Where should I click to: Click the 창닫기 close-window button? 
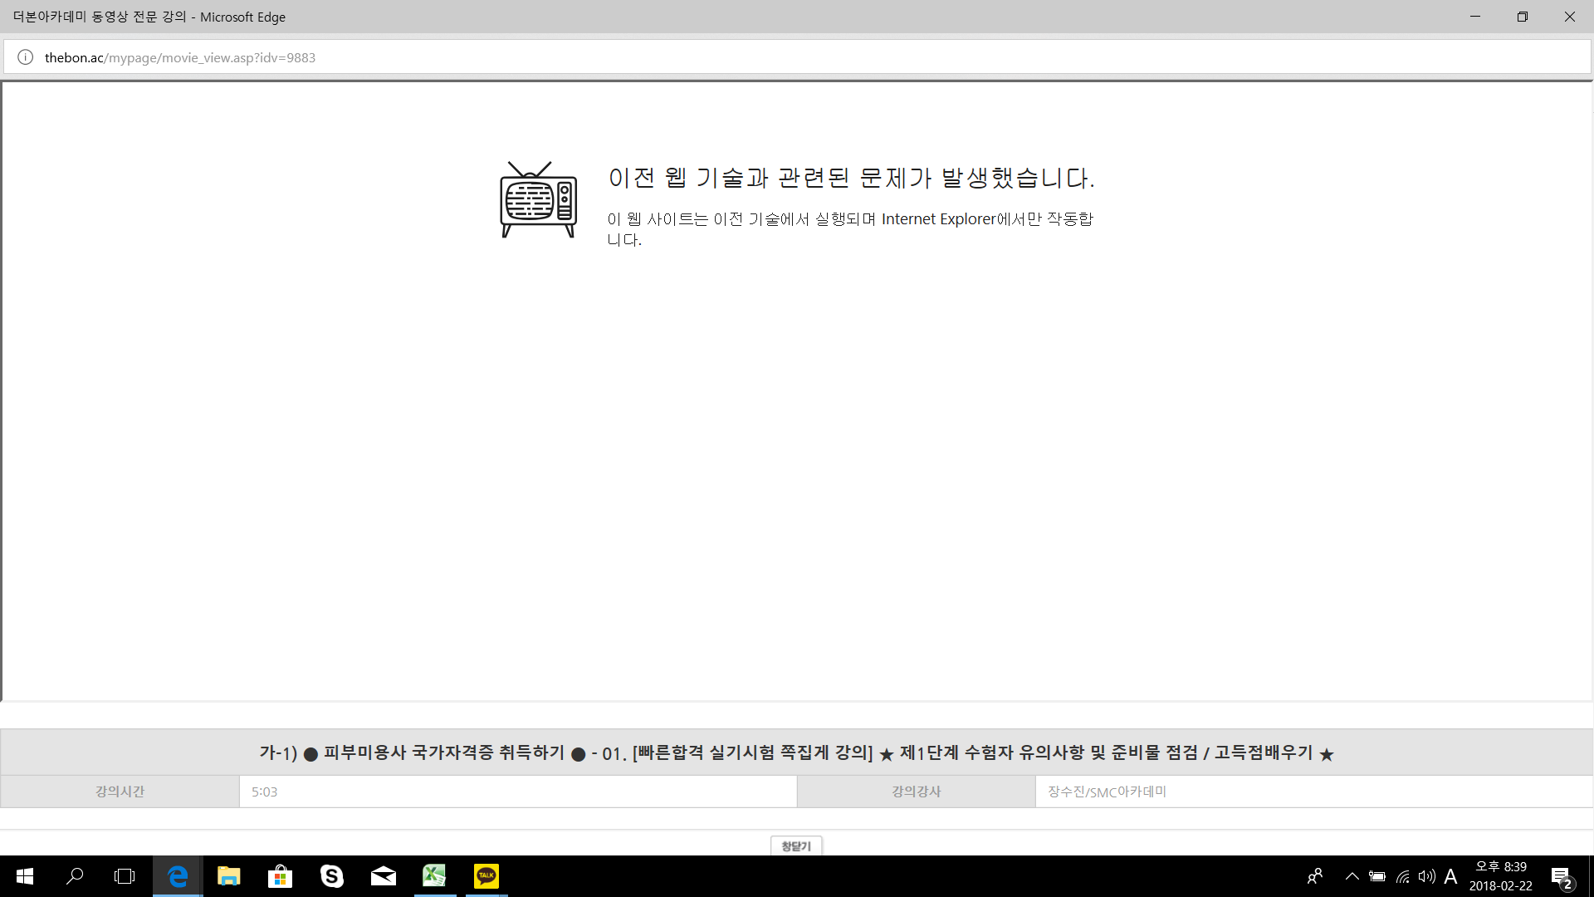point(796,846)
